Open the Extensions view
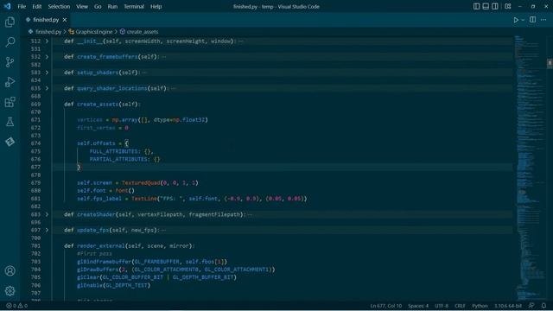The image size is (553, 311). 10,102
